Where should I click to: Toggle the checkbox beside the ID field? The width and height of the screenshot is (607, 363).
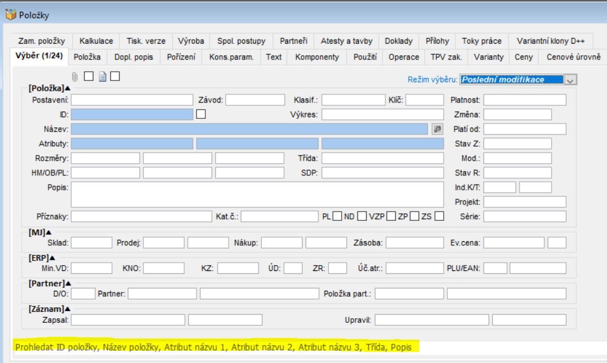pyautogui.click(x=201, y=114)
